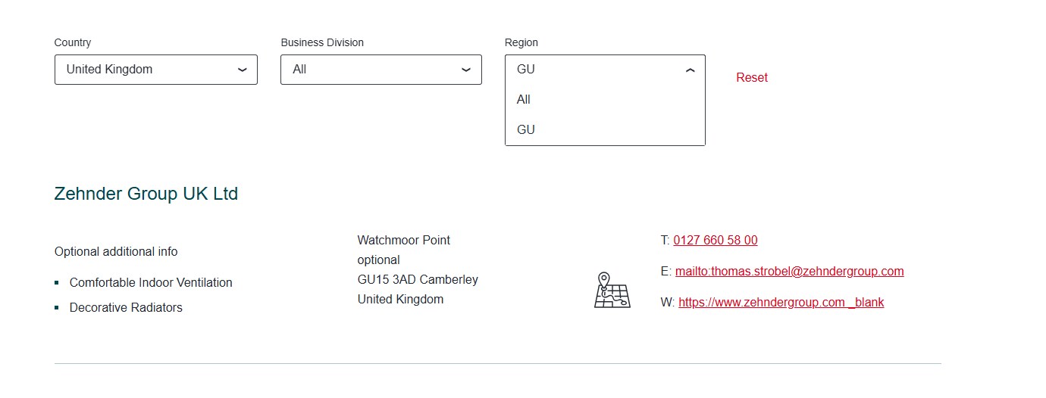Click the Comfortable Indoor Ventilation list item
The width and height of the screenshot is (1046, 398).
(151, 283)
